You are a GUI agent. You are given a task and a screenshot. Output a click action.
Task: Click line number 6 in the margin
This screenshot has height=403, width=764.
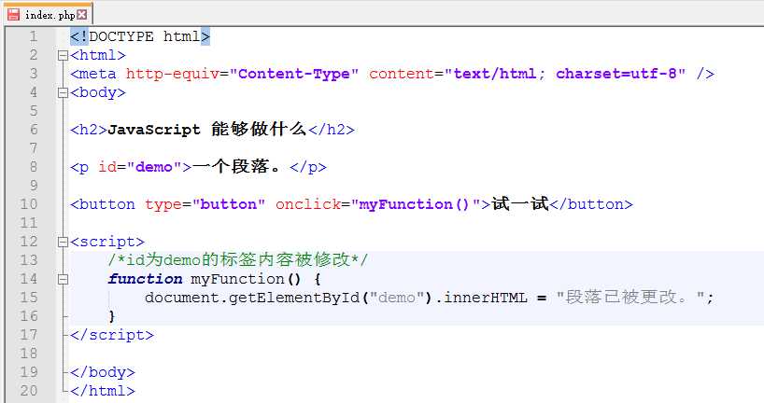33,130
